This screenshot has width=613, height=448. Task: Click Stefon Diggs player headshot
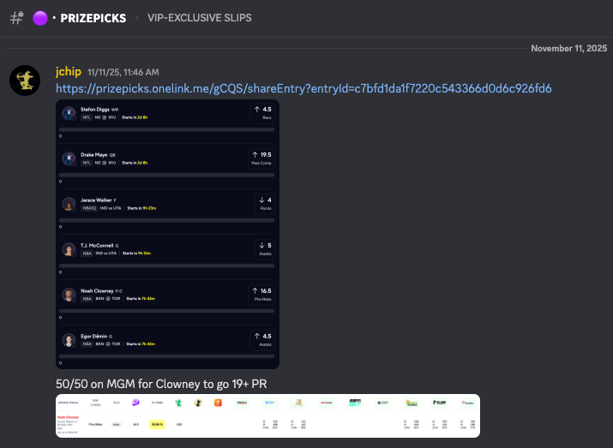pos(69,113)
